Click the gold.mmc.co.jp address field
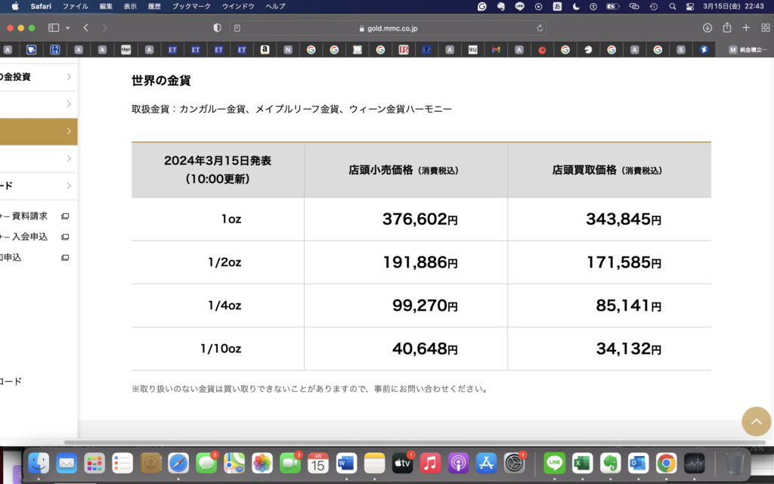This screenshot has width=774, height=484. pyautogui.click(x=388, y=28)
